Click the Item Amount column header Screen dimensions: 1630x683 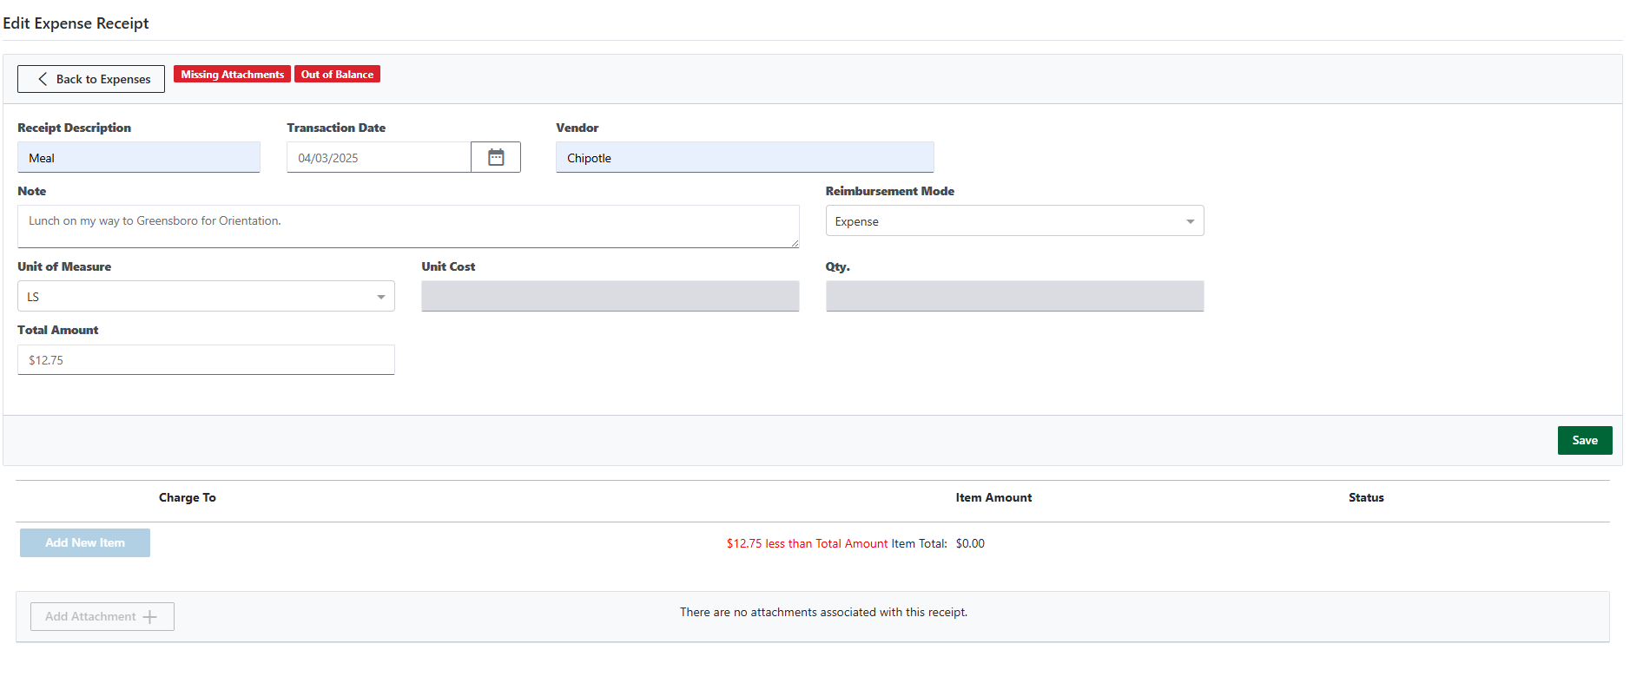(x=993, y=498)
